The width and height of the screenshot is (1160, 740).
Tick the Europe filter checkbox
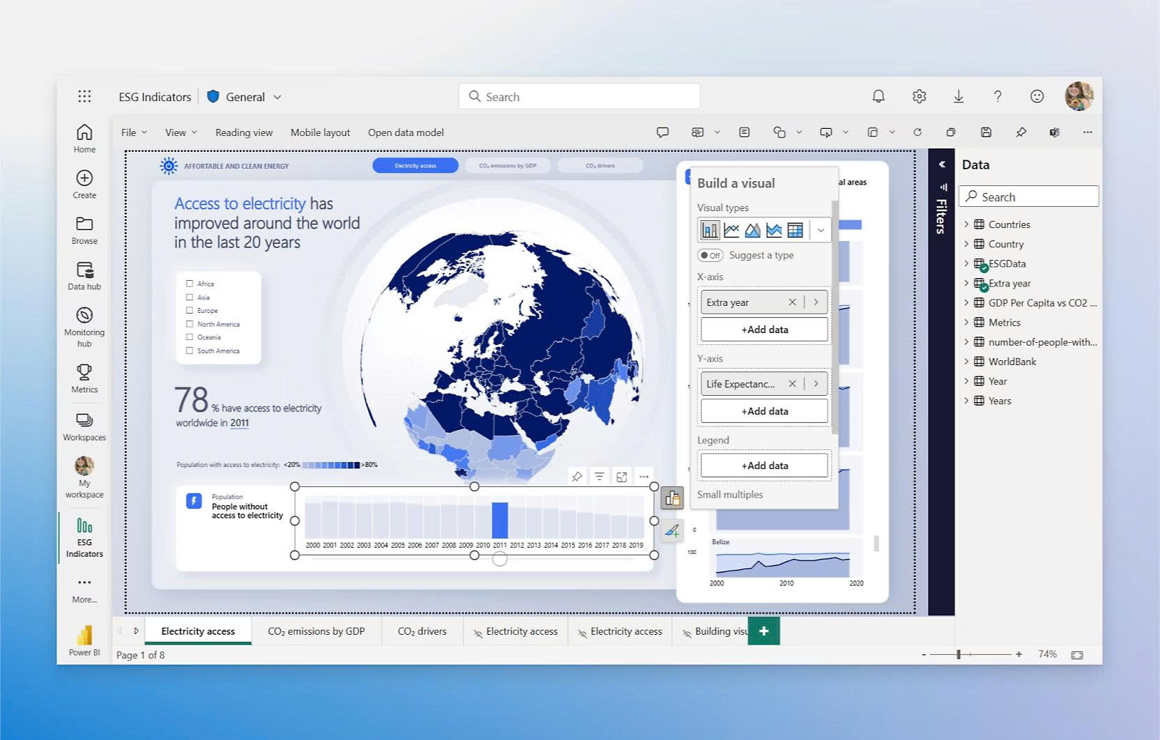click(190, 311)
